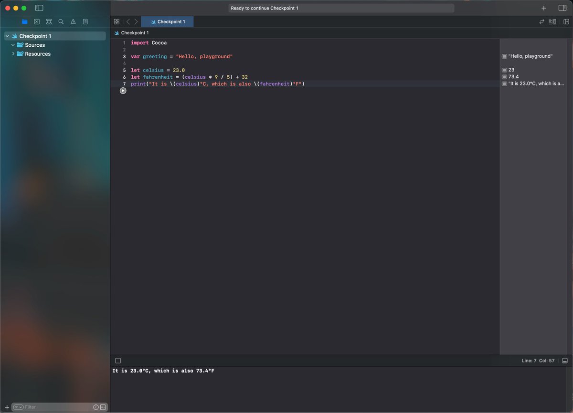573x413 pixels.
Task: Click console output "It is 23.0°C, which is also 73.4°F"
Action: pyautogui.click(x=163, y=371)
